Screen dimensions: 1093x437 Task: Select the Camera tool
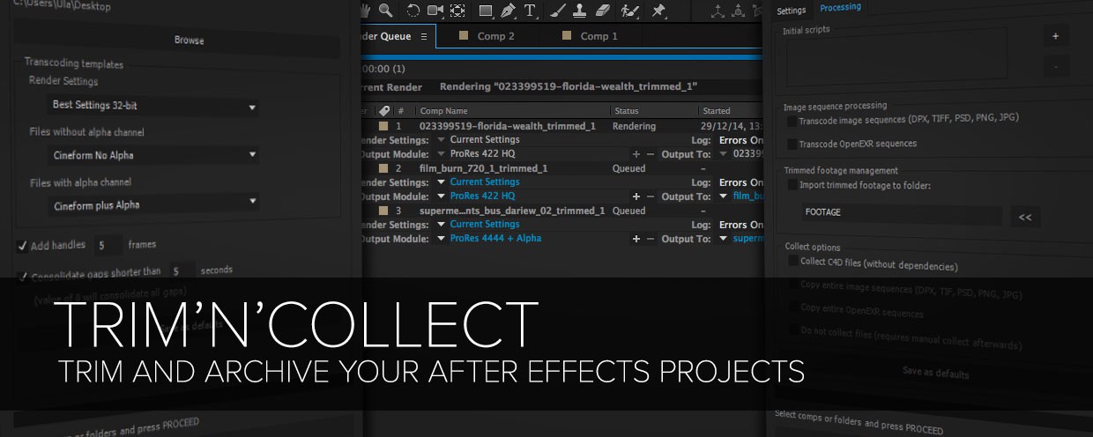click(435, 11)
